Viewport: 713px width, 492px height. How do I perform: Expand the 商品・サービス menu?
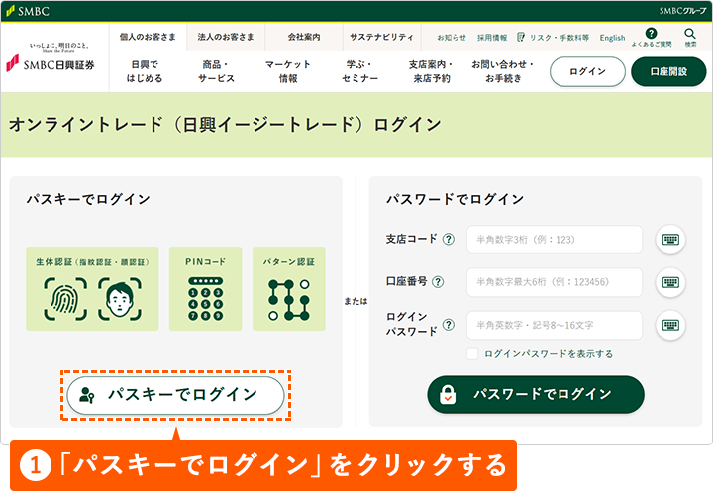coord(216,71)
